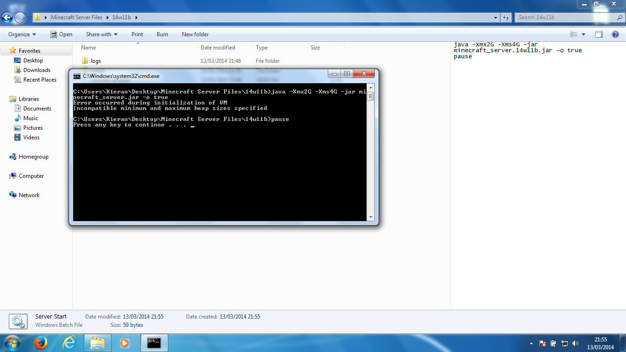Image resolution: width=626 pixels, height=352 pixels.
Task: Go forward with the Explorer Forward arrow
Action: point(20,17)
